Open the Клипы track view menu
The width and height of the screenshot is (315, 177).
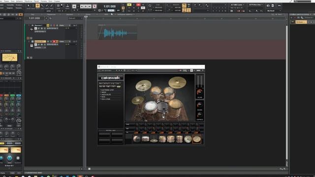click(88, 14)
